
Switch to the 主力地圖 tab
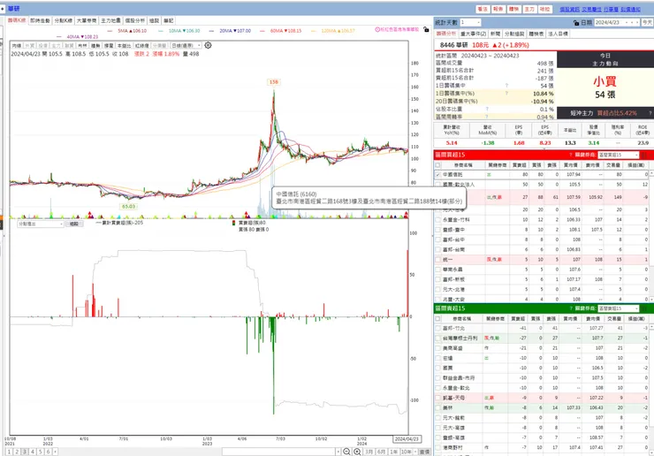click(110, 20)
